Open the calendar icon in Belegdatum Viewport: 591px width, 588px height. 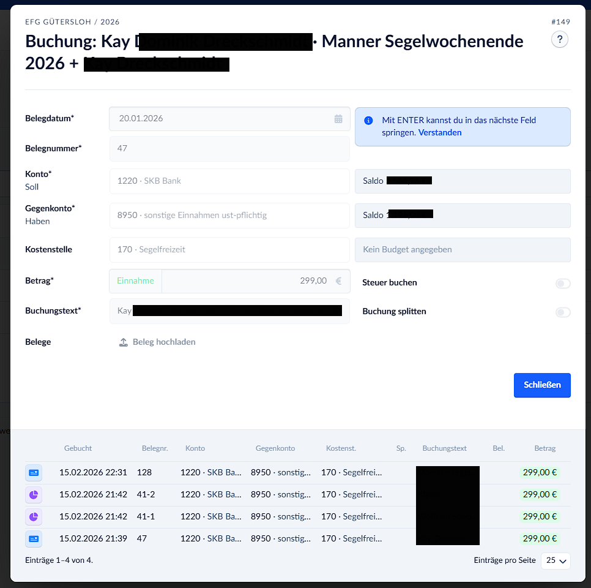click(338, 119)
